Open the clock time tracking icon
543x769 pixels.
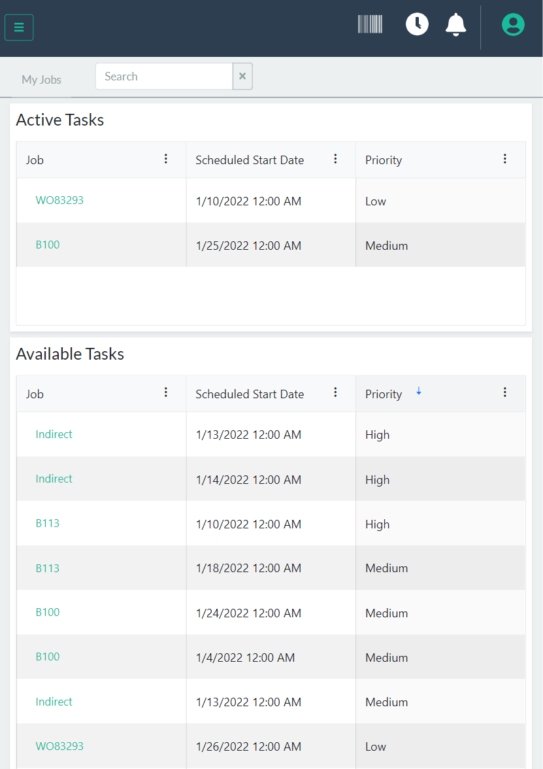pos(416,24)
